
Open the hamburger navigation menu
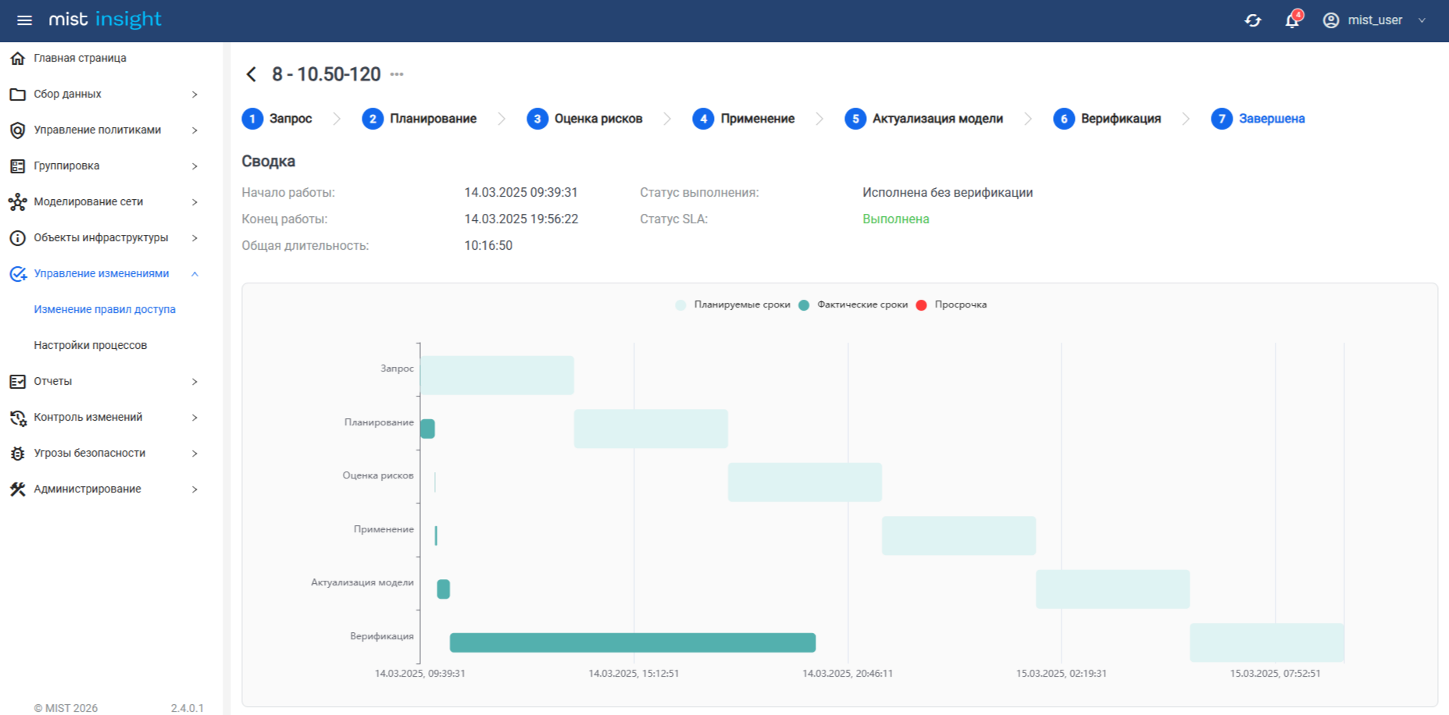tap(24, 20)
